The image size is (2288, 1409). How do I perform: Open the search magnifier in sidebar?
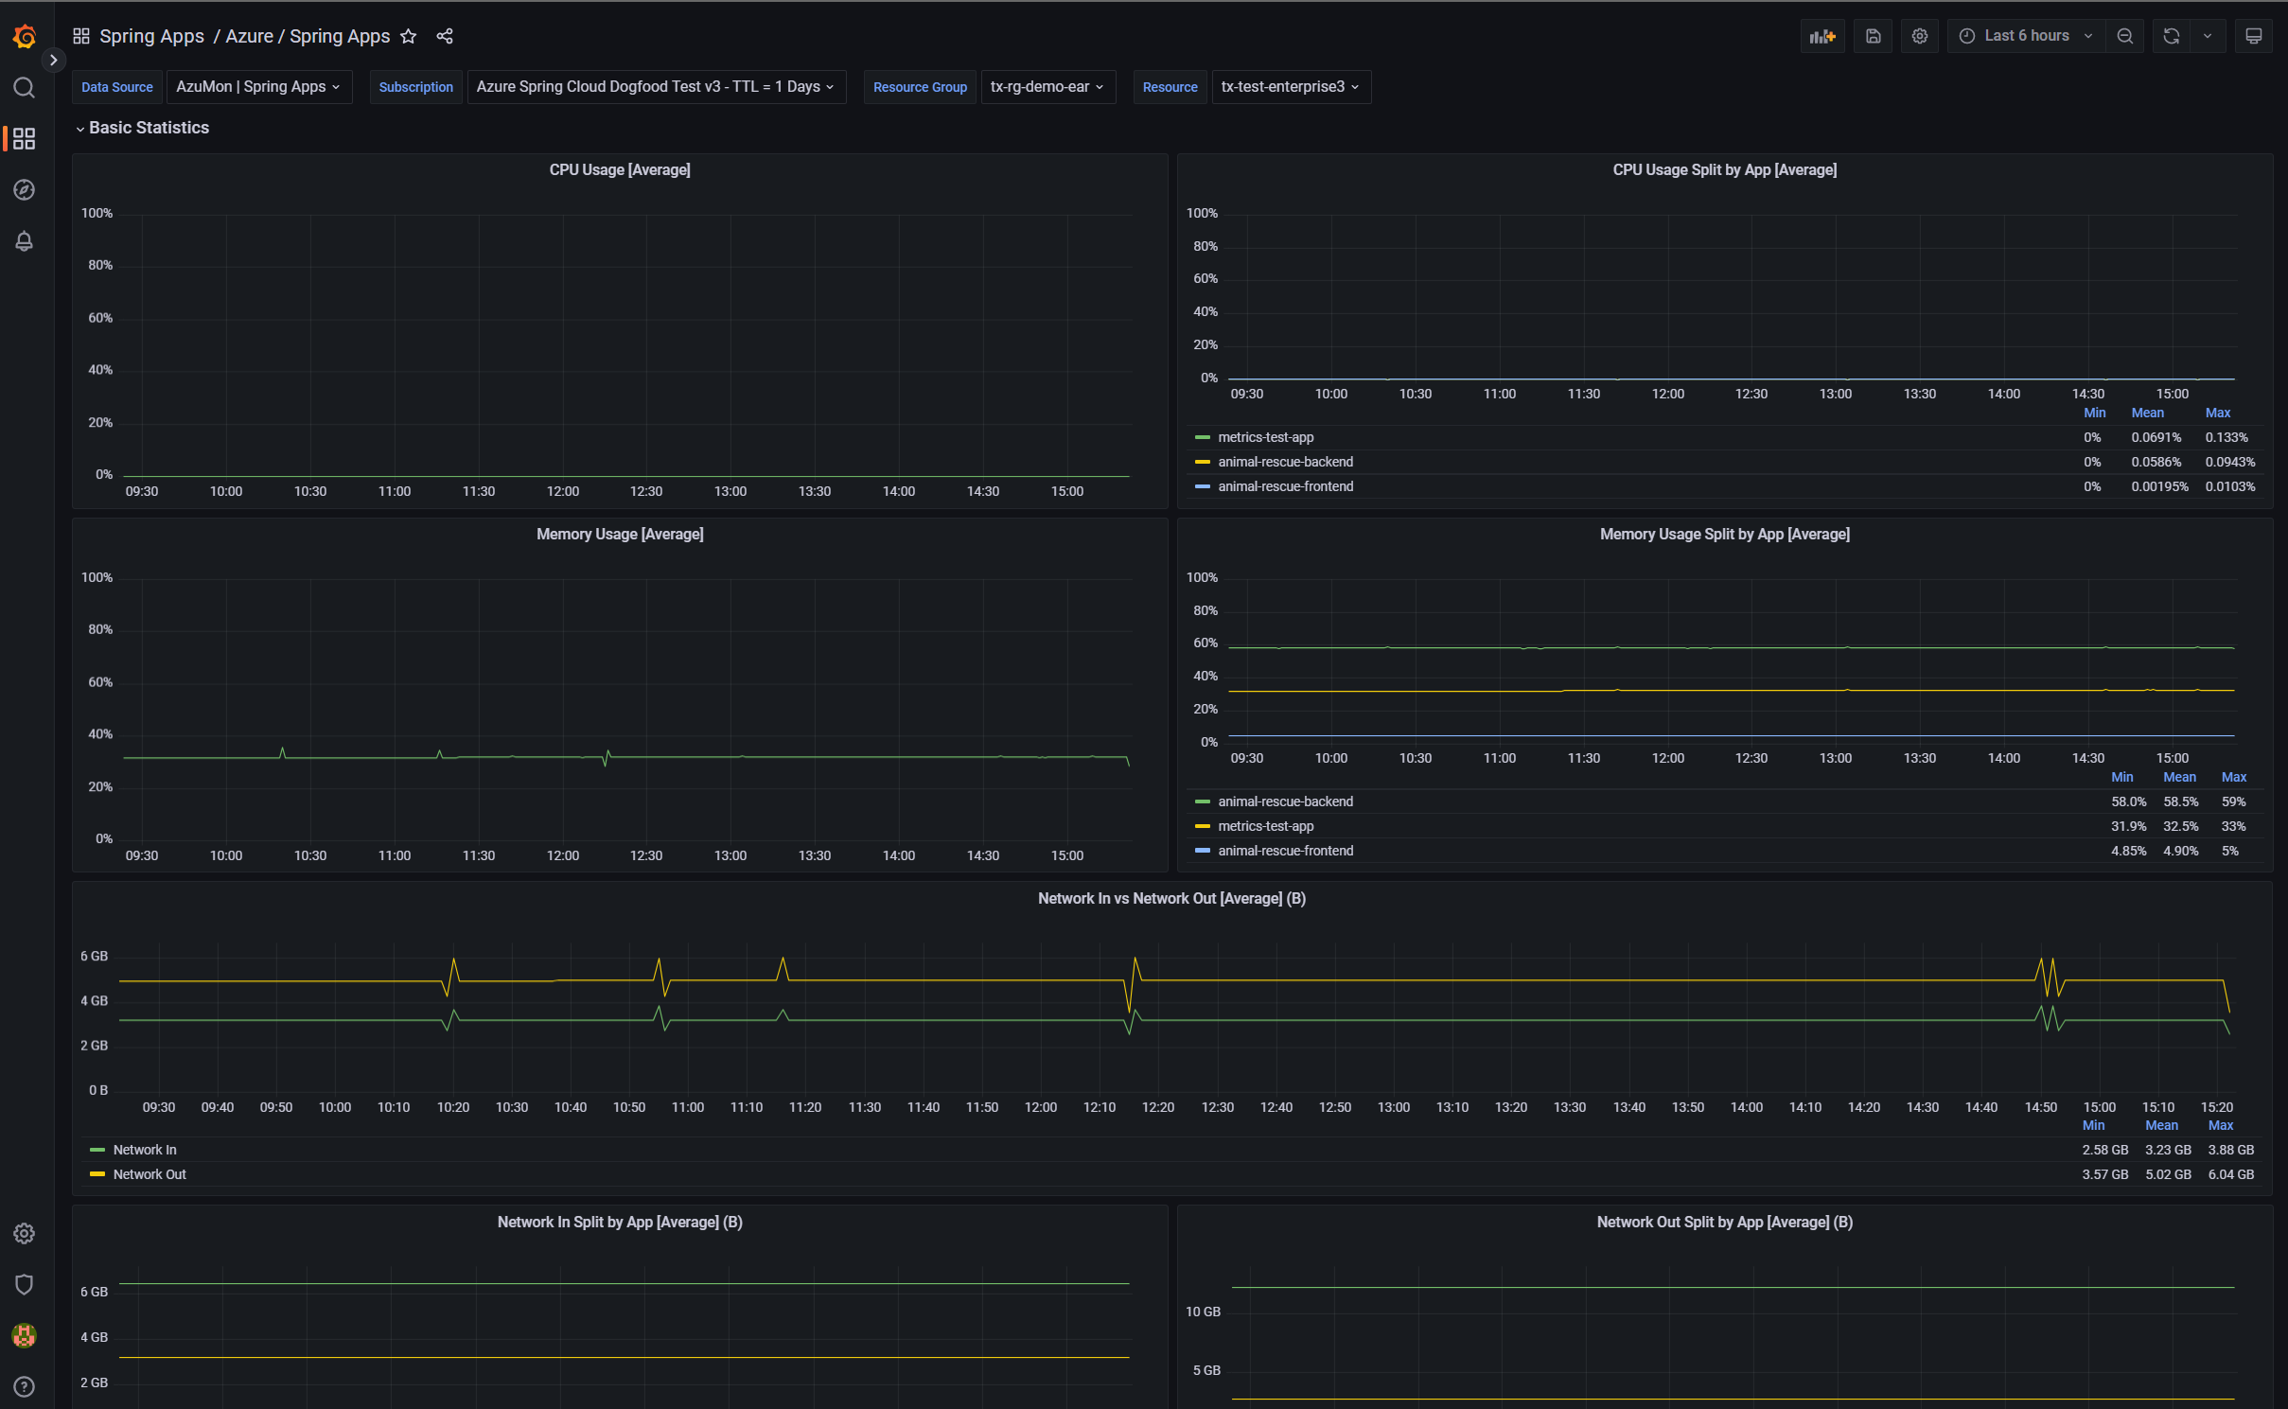pos(25,88)
